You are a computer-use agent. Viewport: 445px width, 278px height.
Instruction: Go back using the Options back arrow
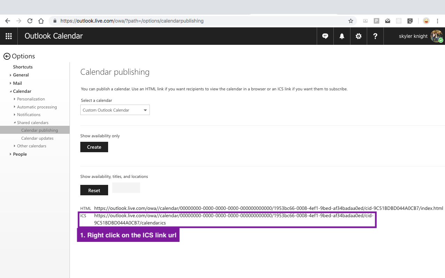point(7,56)
